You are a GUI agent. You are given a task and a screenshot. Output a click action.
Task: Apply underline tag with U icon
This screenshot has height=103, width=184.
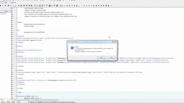click(5, 5)
